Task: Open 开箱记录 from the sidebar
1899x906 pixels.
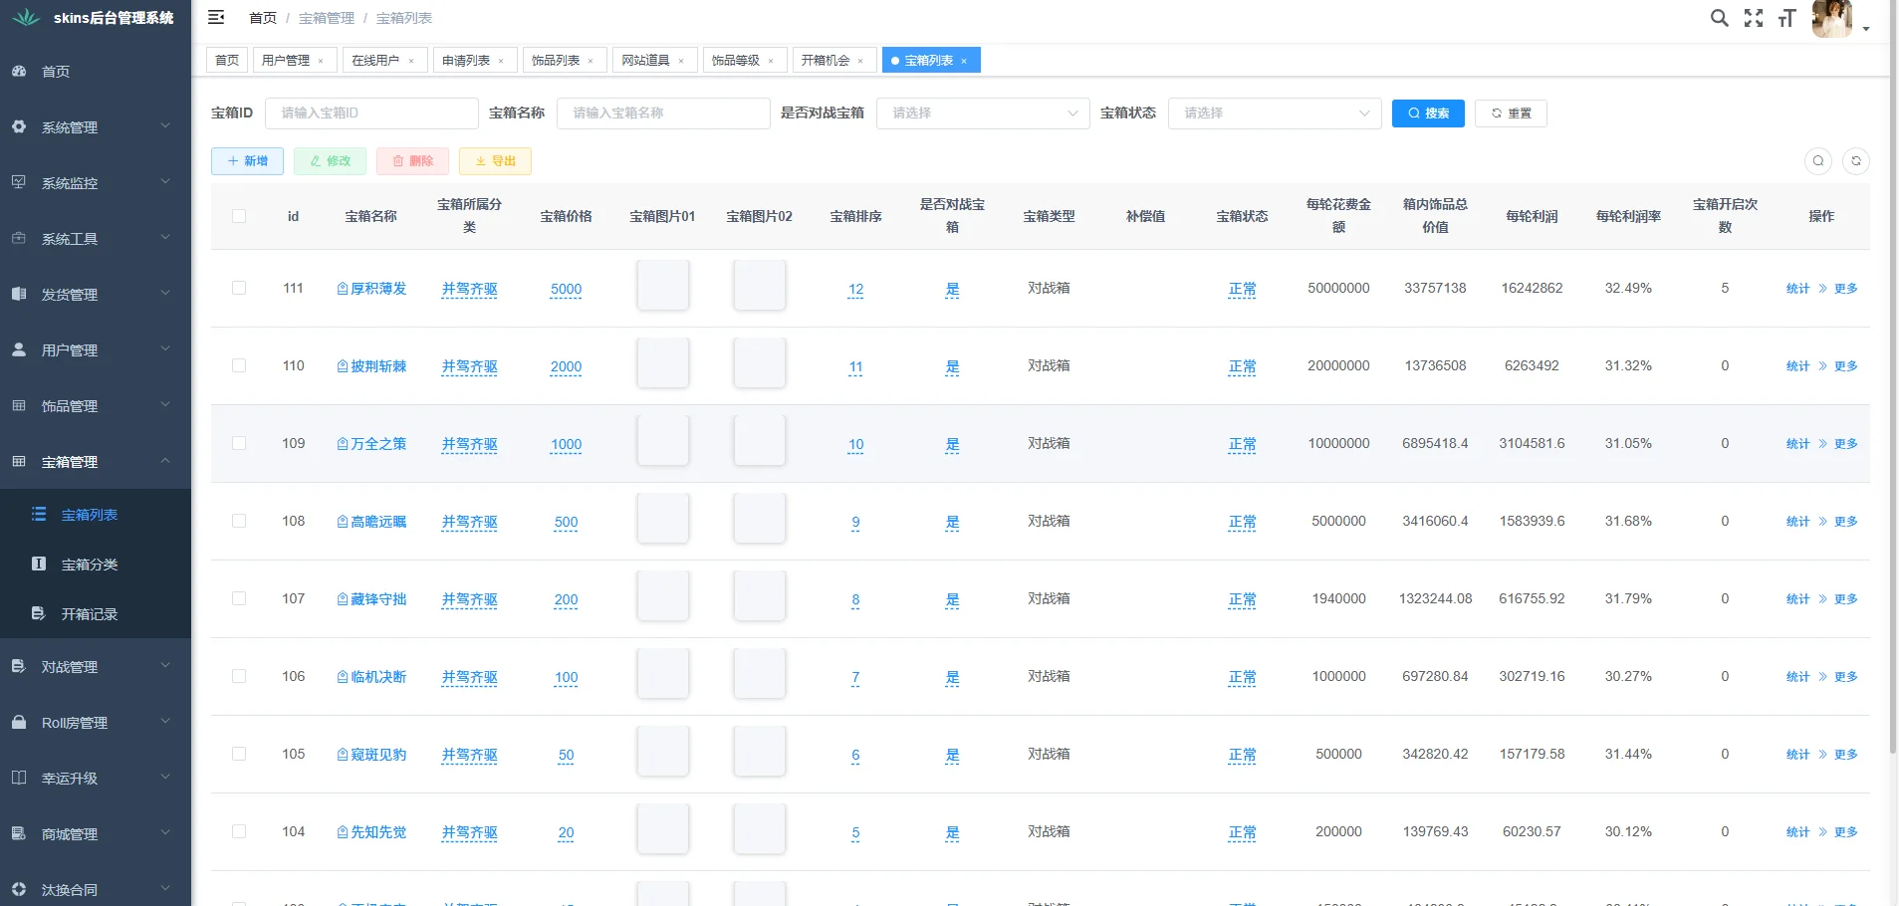Action: coord(90,613)
